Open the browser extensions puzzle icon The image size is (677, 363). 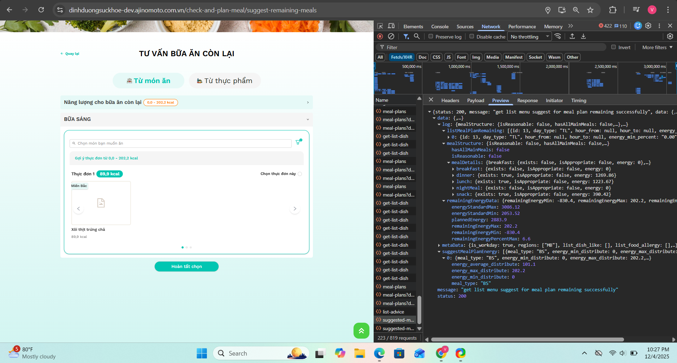click(613, 10)
